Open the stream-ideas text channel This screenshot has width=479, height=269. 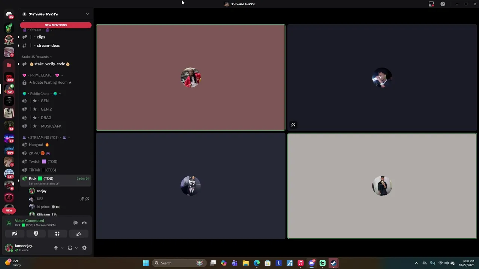56,46
